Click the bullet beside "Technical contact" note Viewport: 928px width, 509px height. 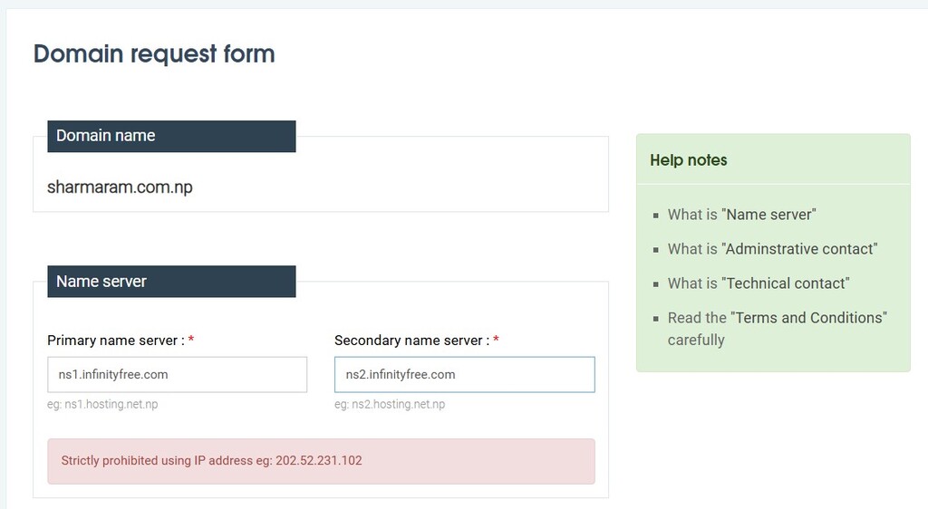(x=655, y=284)
